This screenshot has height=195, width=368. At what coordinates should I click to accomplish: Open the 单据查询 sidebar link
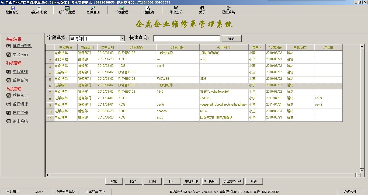click(x=20, y=80)
